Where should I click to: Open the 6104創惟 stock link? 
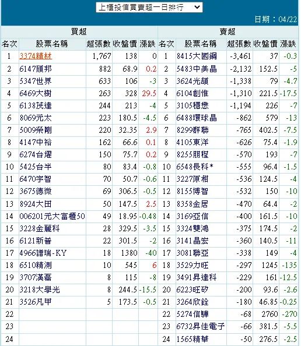(x=192, y=94)
